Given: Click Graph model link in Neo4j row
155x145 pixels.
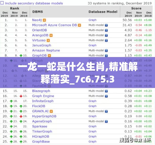Looking at the screenshot, I should coord(92,20).
